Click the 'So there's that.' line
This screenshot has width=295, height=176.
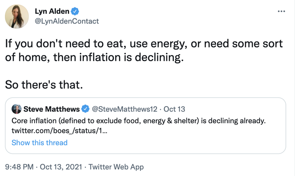(x=44, y=85)
